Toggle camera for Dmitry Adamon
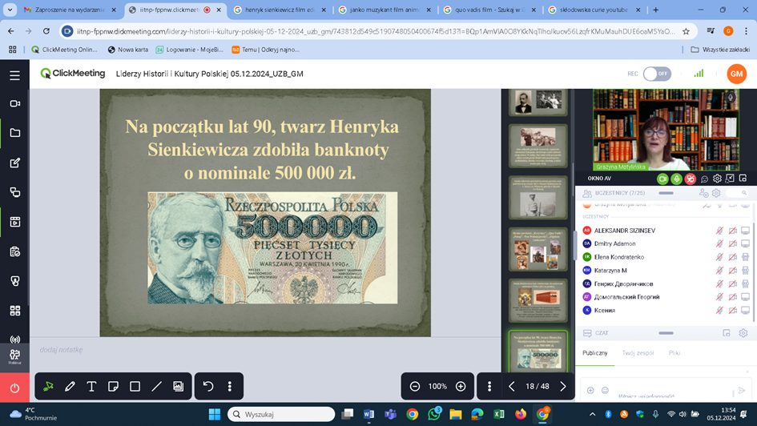Image resolution: width=757 pixels, height=426 pixels. (732, 243)
